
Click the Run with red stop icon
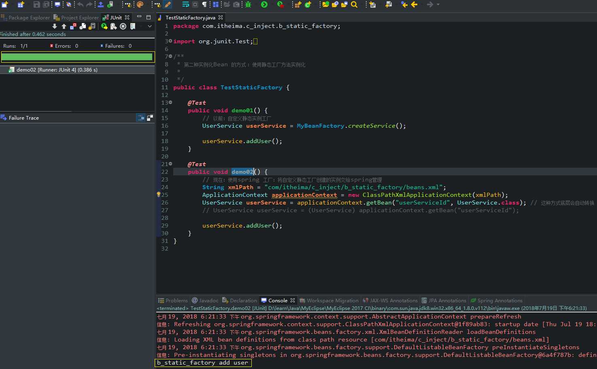coord(280,5)
